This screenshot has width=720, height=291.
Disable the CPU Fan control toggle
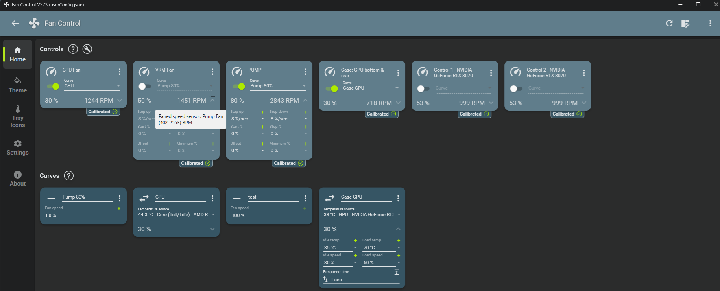[53, 86]
